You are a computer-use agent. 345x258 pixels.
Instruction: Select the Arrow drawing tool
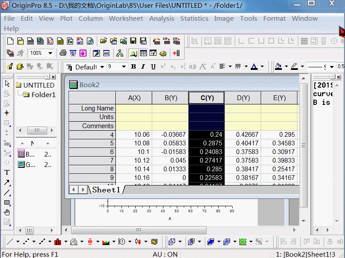7,182
